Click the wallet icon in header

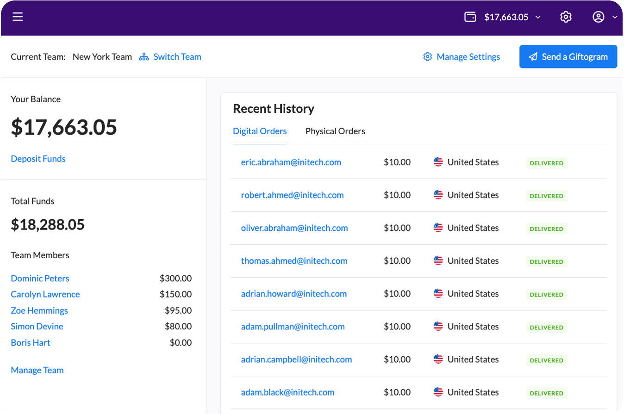click(470, 17)
